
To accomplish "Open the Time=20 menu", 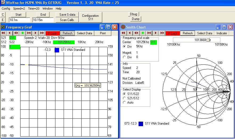I will (34, 9).
